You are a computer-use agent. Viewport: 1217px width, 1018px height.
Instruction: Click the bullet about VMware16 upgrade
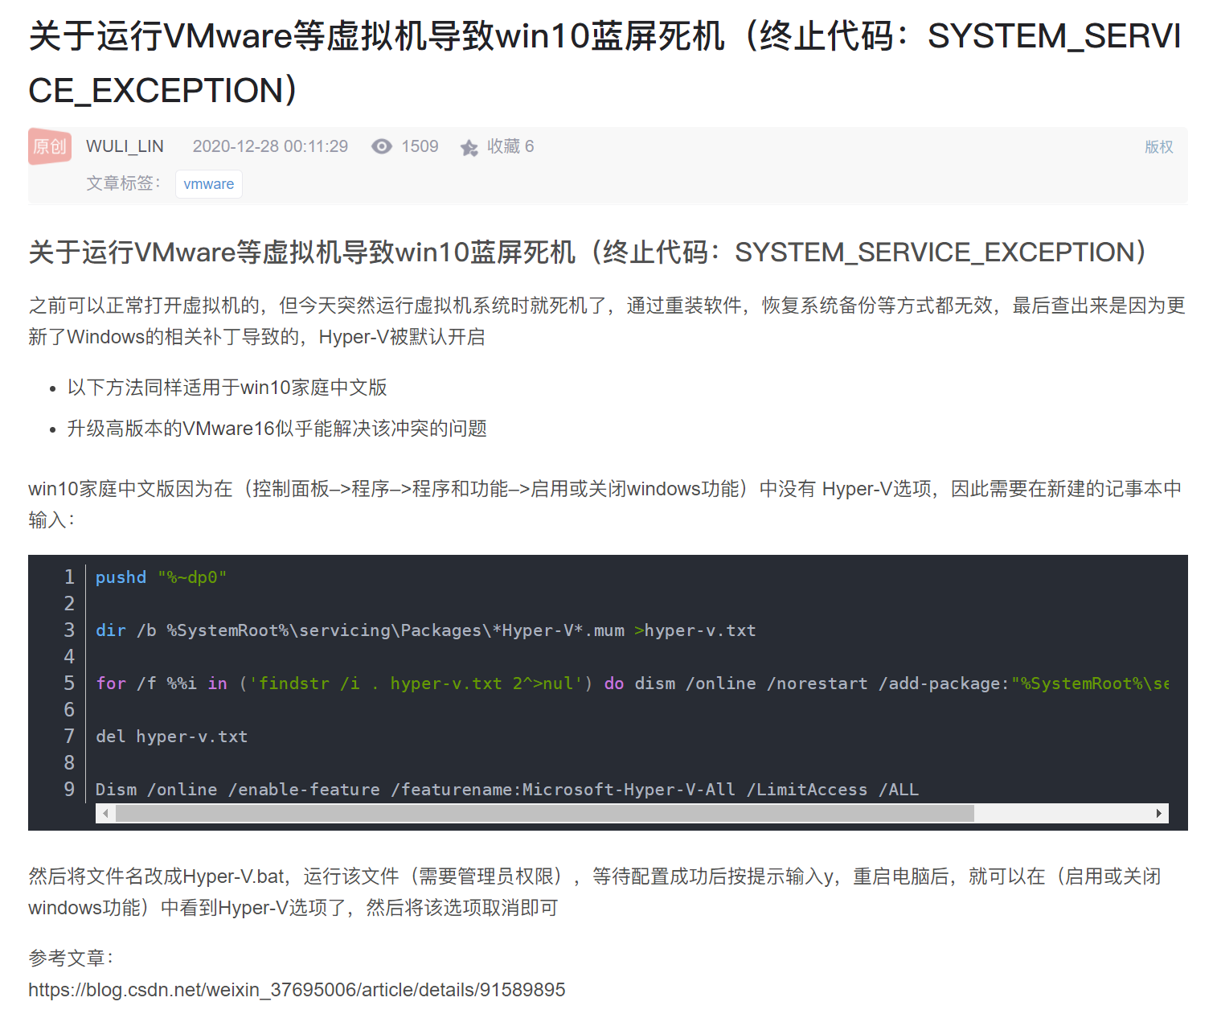[277, 429]
